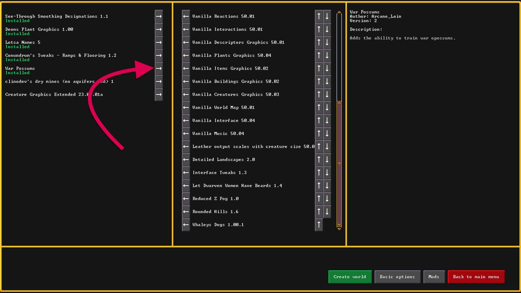The image size is (521, 293).
Task: Select clinodev's dry mines mod entry
Action: 59,81
